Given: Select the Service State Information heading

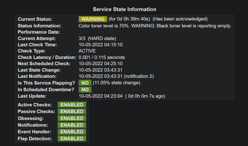Looking at the screenshot, I should pos(124,9).
